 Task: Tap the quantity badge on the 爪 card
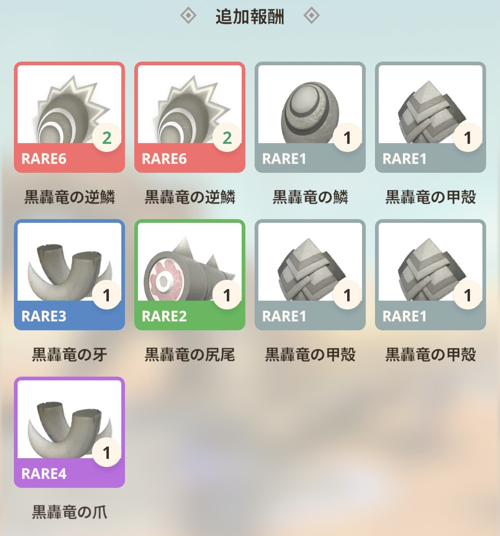(x=106, y=452)
